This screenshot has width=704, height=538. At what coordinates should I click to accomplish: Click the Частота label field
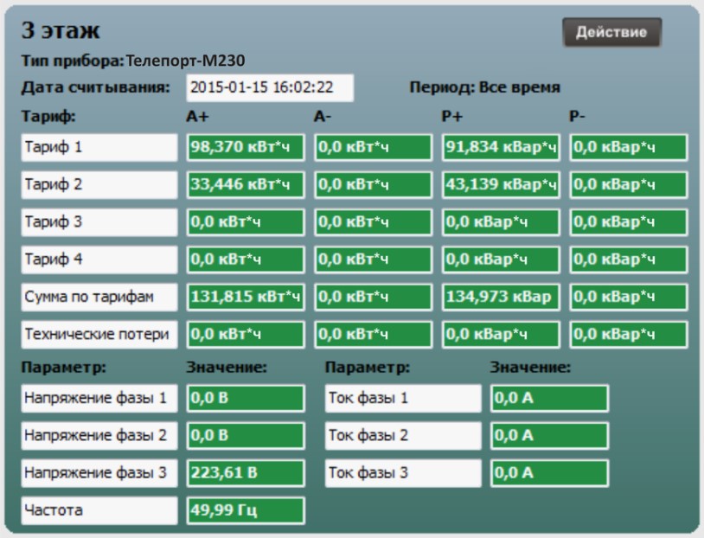99,510
